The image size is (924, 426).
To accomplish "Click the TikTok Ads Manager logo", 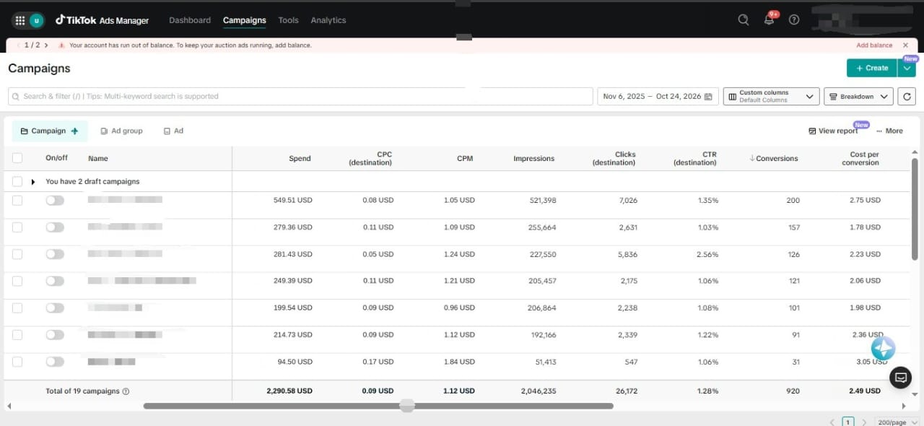I will [x=103, y=20].
